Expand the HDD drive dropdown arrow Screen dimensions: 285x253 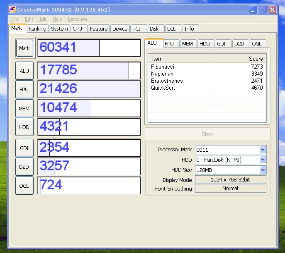263,160
